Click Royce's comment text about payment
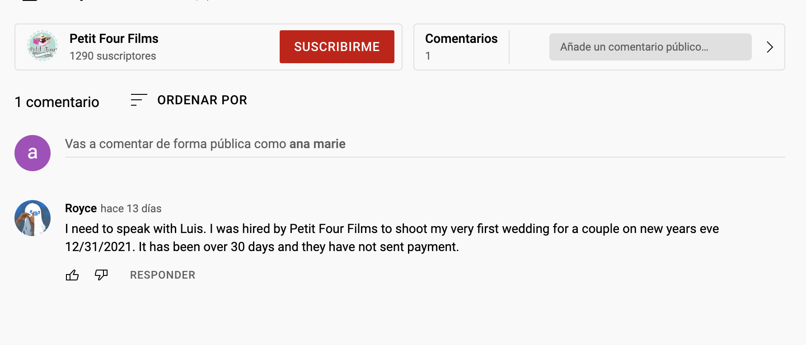 pyautogui.click(x=392, y=238)
